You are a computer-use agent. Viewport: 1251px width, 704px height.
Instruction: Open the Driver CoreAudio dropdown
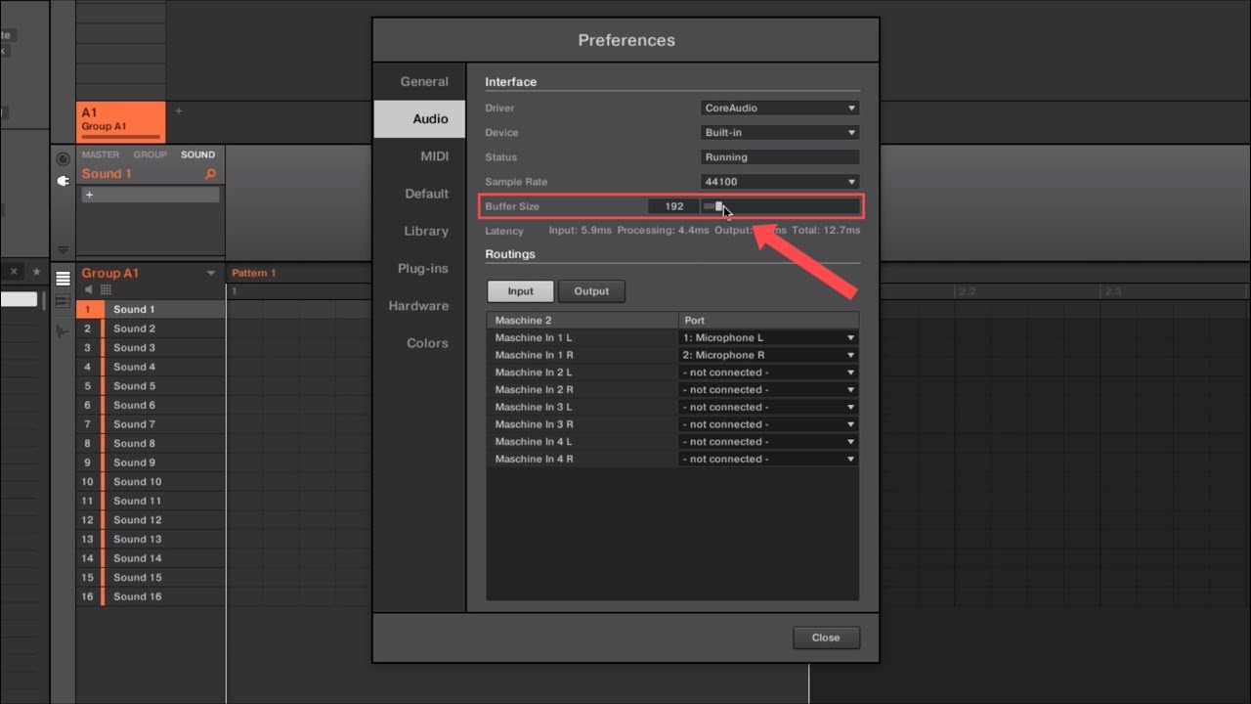click(x=780, y=109)
